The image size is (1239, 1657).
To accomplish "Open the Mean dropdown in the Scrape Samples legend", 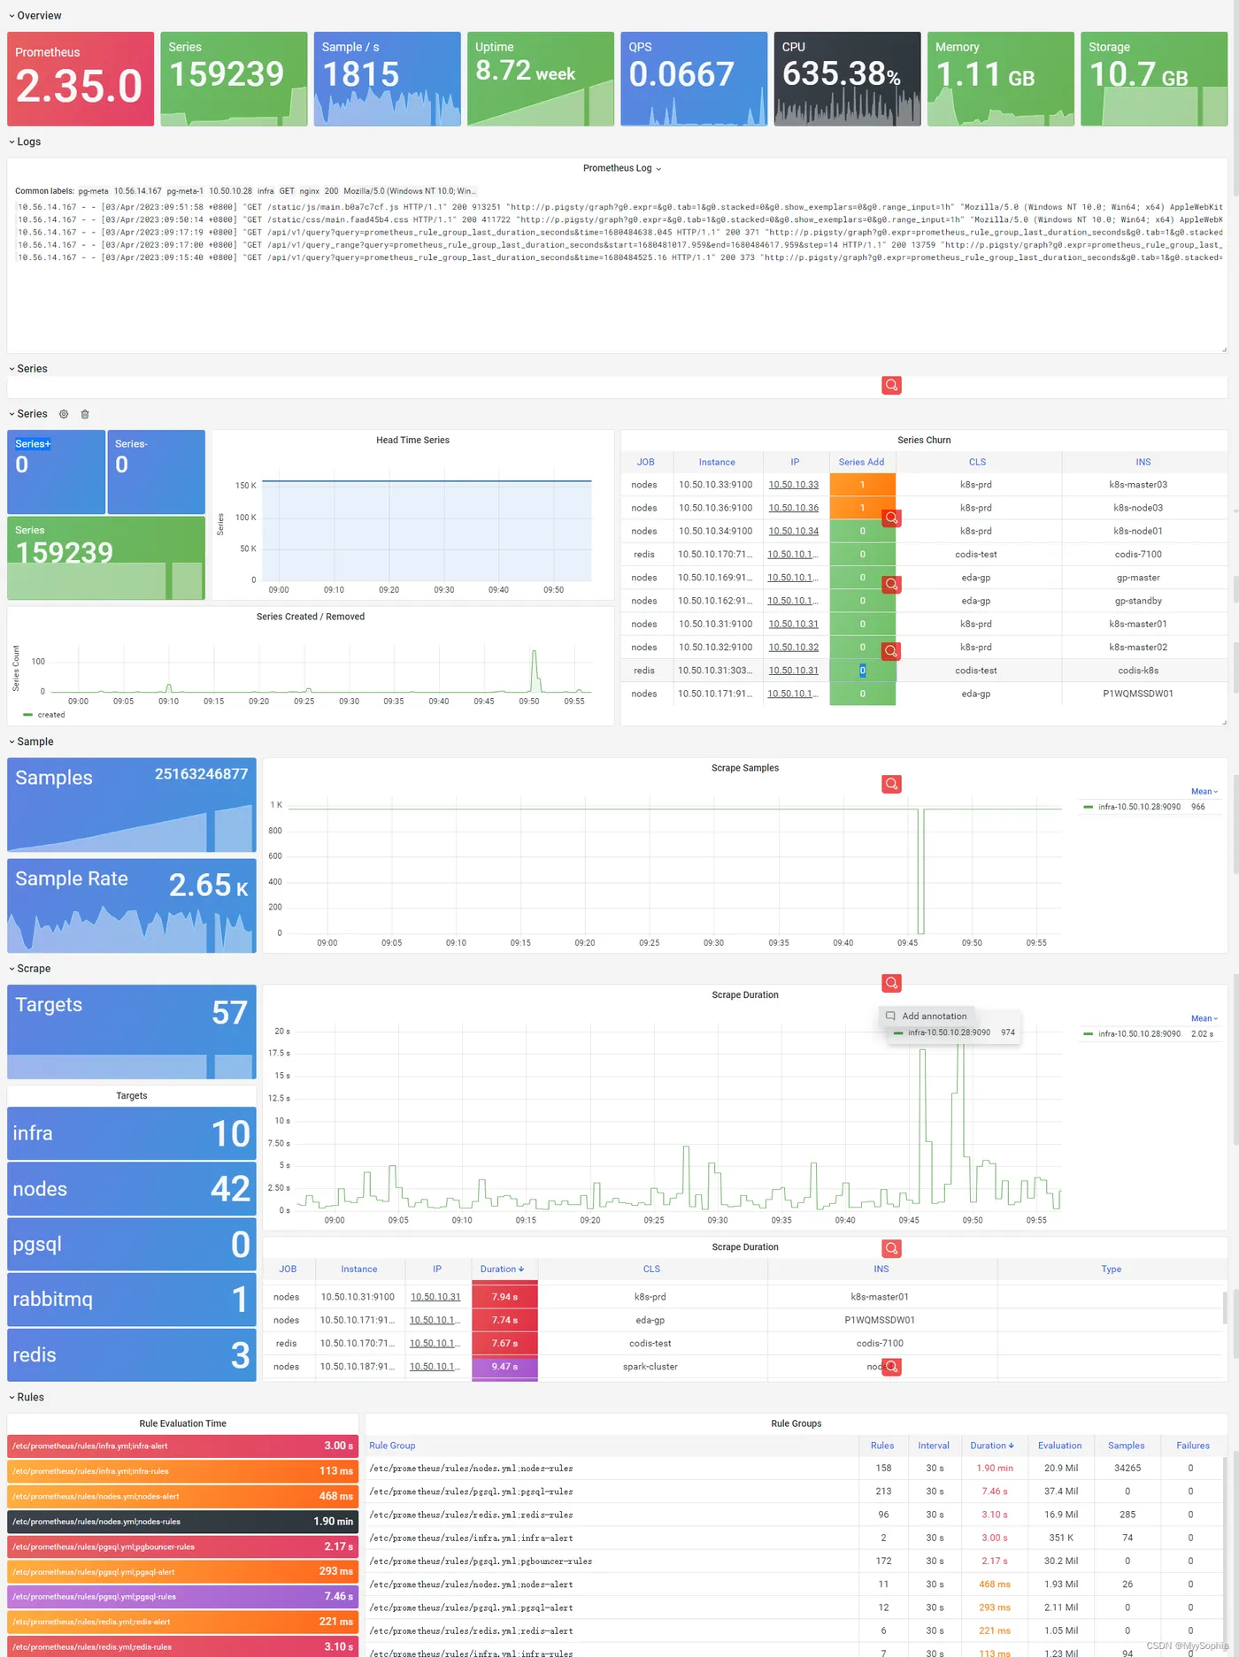I will [1204, 792].
